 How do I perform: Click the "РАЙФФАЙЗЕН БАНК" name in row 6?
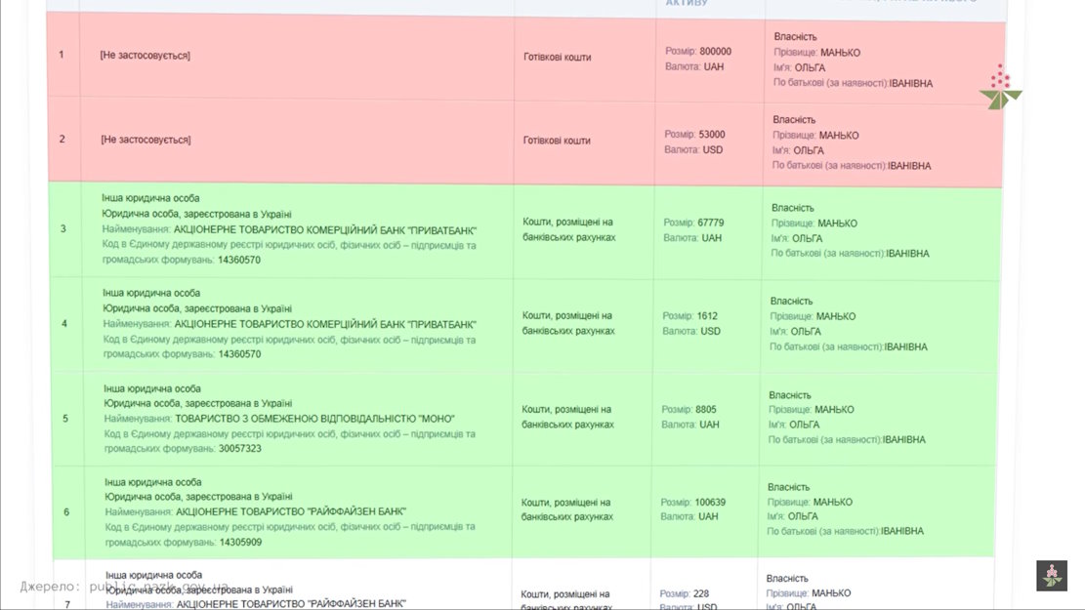pyautogui.click(x=291, y=511)
